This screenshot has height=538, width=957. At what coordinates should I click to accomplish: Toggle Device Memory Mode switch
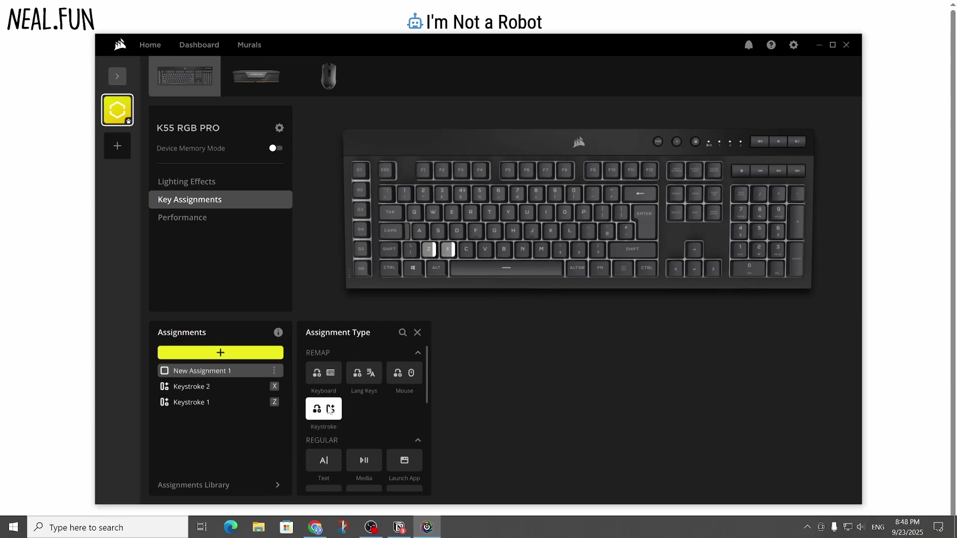click(x=276, y=148)
